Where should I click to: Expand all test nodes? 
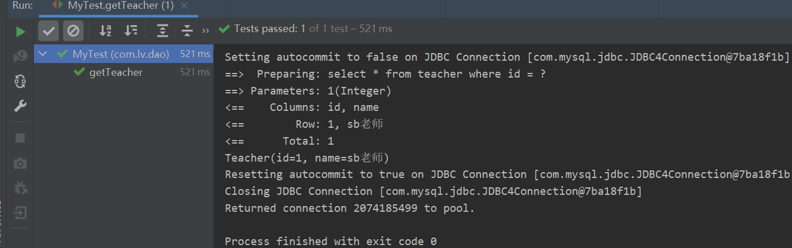point(162,30)
